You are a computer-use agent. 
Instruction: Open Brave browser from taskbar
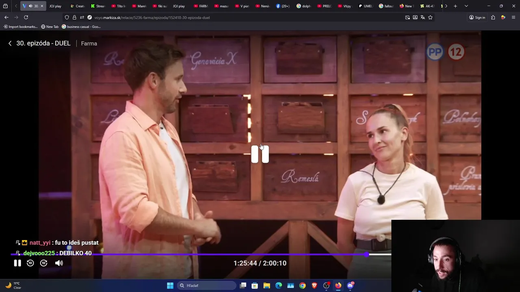pos(314,286)
